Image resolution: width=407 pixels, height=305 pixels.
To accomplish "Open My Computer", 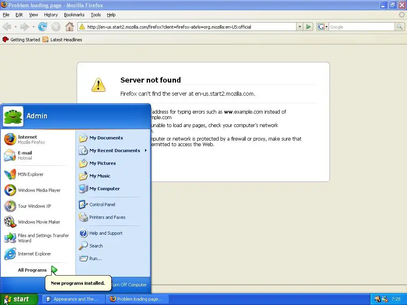I will point(113,189).
